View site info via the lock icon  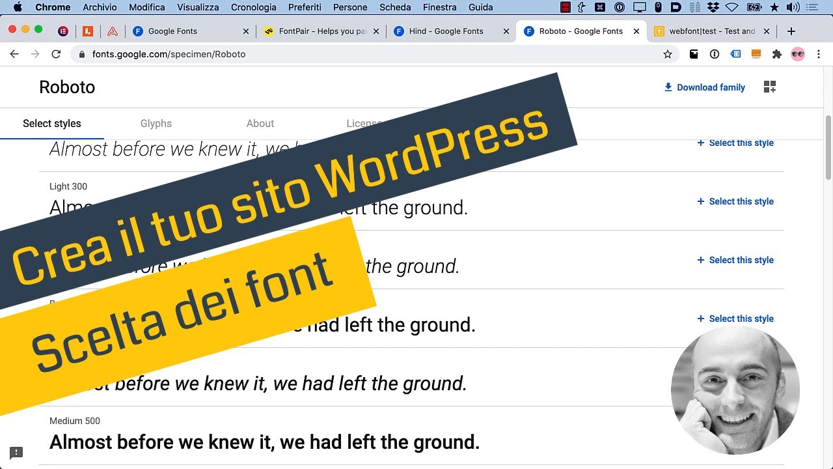82,54
